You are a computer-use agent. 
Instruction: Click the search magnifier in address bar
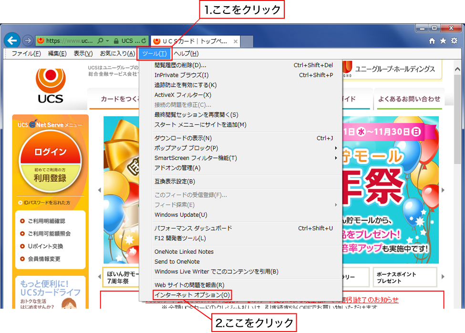click(100, 41)
